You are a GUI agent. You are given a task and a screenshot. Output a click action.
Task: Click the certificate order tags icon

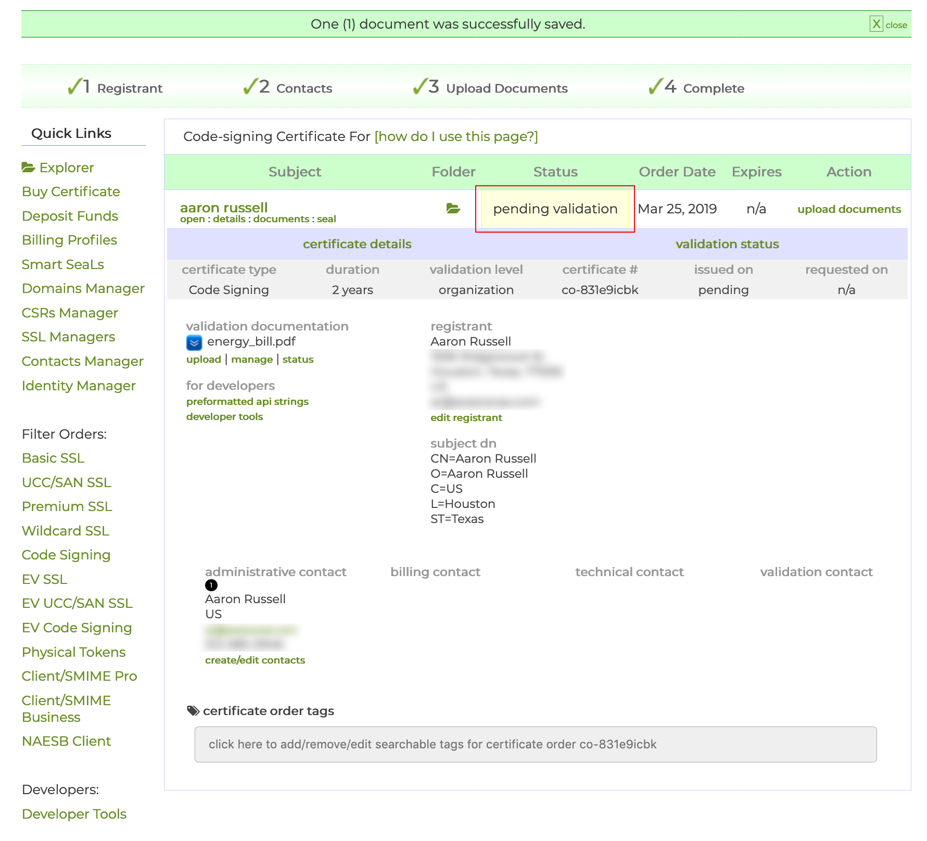click(x=193, y=711)
